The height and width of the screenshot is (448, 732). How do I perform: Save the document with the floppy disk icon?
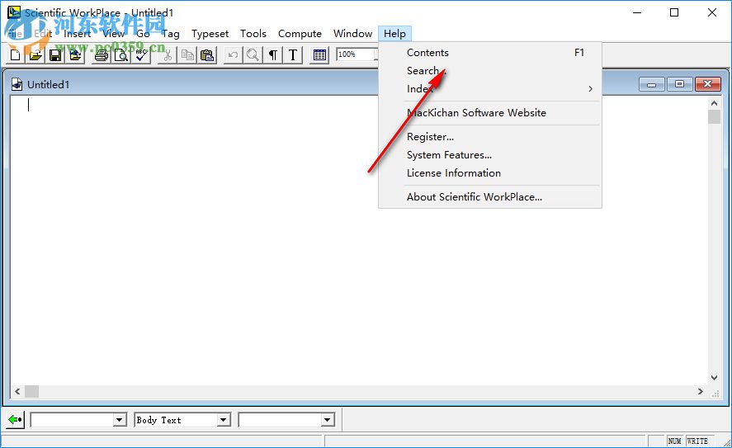(x=55, y=55)
